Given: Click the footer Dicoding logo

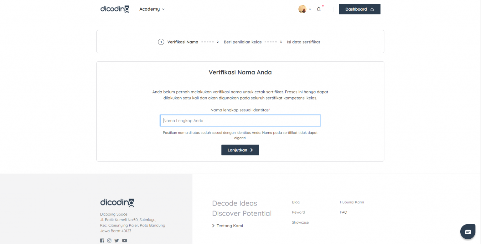Looking at the screenshot, I should tap(117, 203).
